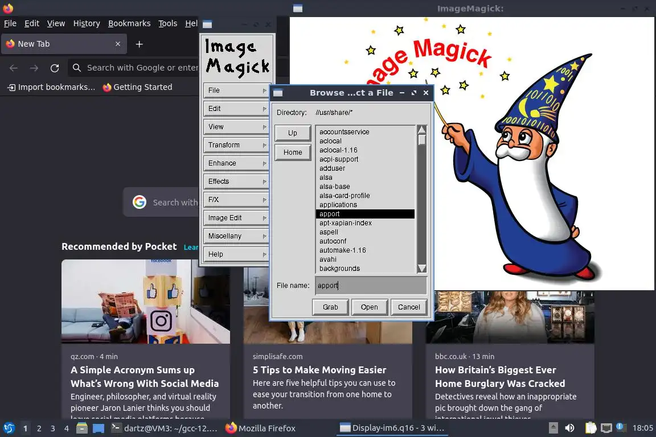Expand the Enhance menu
This screenshot has width=656, height=437.
pyautogui.click(x=236, y=163)
